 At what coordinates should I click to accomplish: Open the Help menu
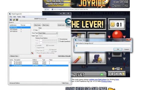click(x=24, y=17)
